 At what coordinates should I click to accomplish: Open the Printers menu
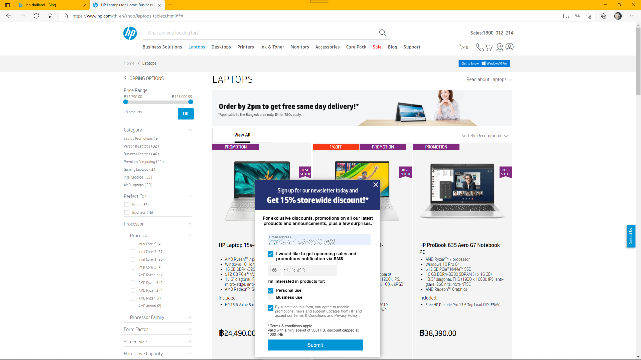[x=246, y=47]
